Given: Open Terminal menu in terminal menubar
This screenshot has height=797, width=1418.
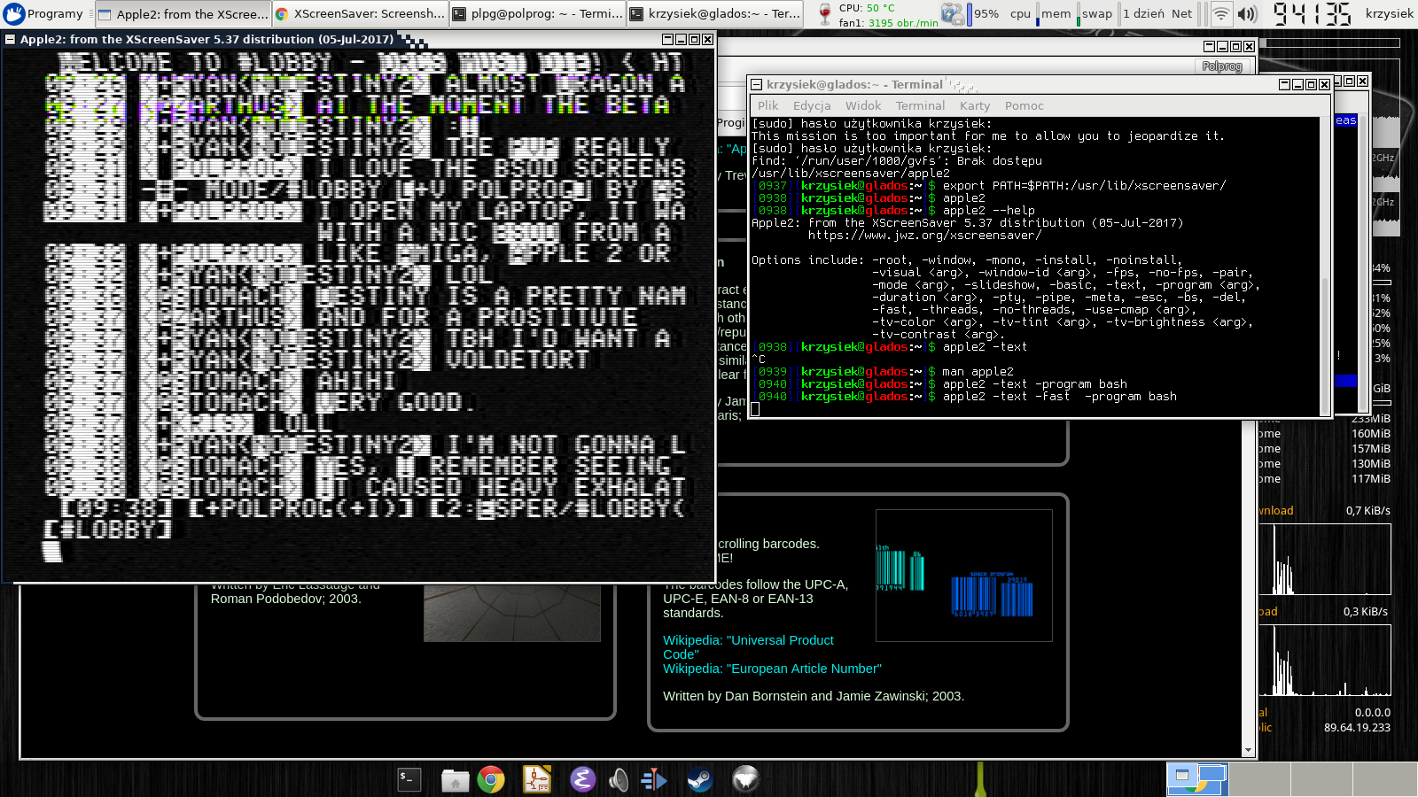Looking at the screenshot, I should click(x=920, y=105).
